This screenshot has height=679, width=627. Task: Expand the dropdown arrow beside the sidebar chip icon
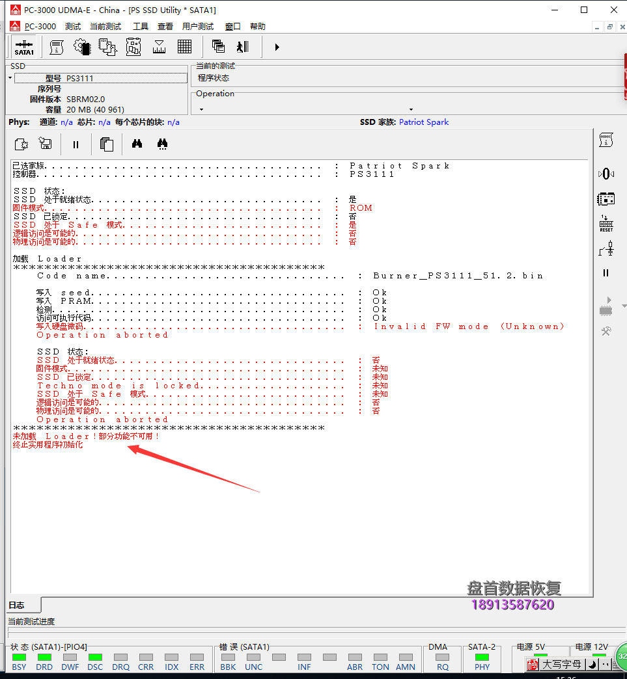(x=624, y=306)
